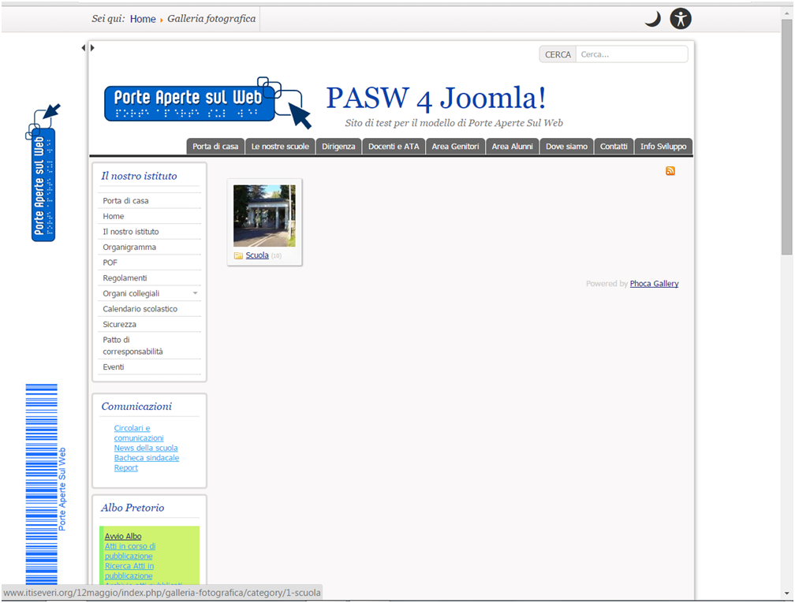Click the vertical Porte Aperte sul Web badge
The width and height of the screenshot is (795, 603).
(x=43, y=173)
